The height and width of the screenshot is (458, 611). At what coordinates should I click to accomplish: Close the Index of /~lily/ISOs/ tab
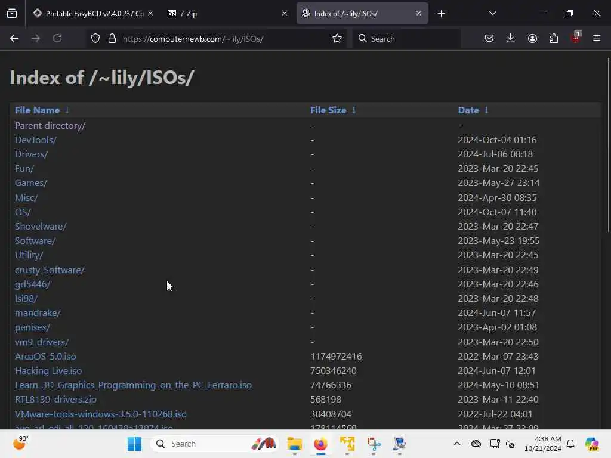pos(419,14)
